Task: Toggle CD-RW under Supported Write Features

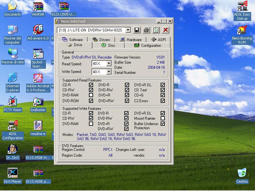Action: pyautogui.click(x=91, y=118)
